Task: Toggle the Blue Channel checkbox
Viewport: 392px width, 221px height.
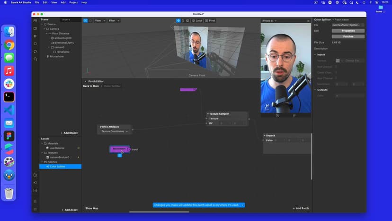Action: [x=336, y=78]
